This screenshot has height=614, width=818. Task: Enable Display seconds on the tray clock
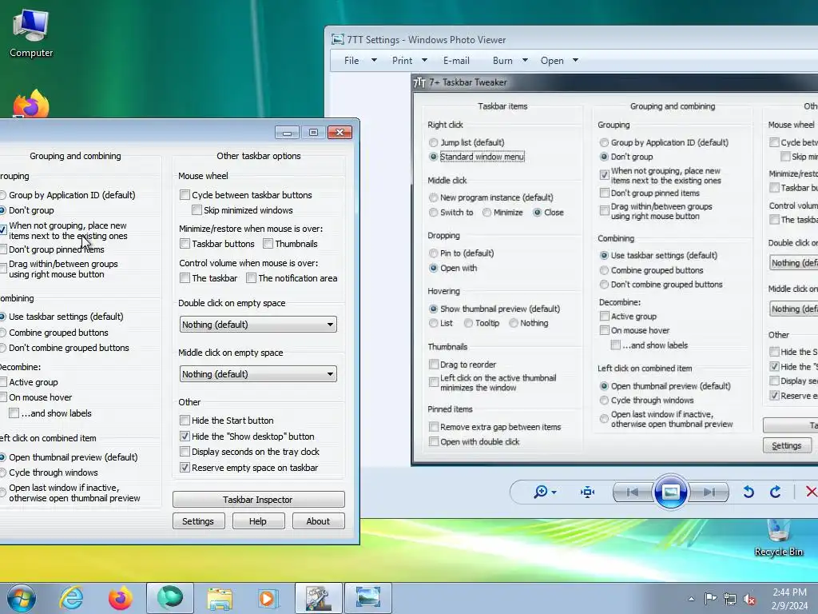(x=185, y=451)
